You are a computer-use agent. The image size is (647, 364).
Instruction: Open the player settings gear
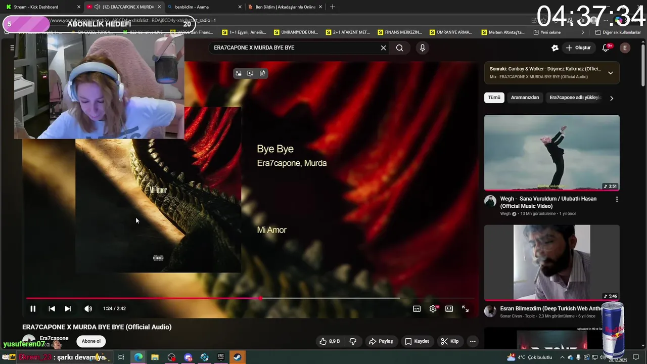[x=433, y=309]
